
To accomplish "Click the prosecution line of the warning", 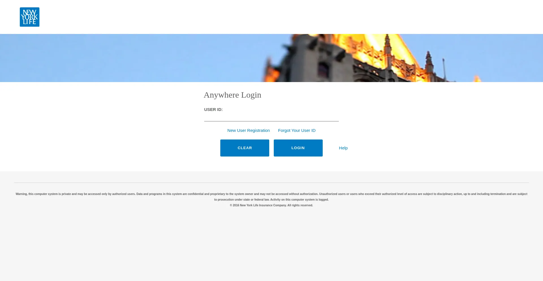I will pyautogui.click(x=271, y=200).
